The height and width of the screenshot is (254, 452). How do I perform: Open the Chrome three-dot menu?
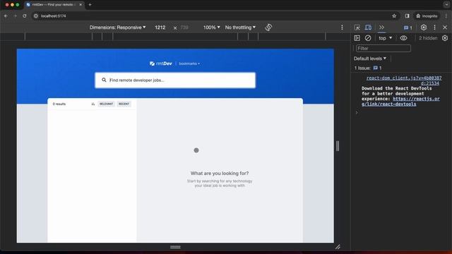[446, 16]
